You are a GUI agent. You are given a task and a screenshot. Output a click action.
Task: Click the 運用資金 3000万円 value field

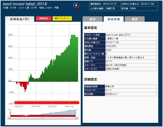click(x=131, y=46)
